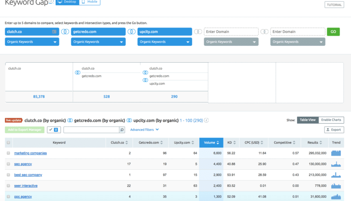The width and height of the screenshot is (351, 201).
Task: Sort table by KD column
Action: point(231,142)
